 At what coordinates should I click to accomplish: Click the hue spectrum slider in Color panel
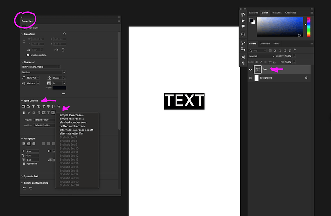pyautogui.click(x=308, y=27)
